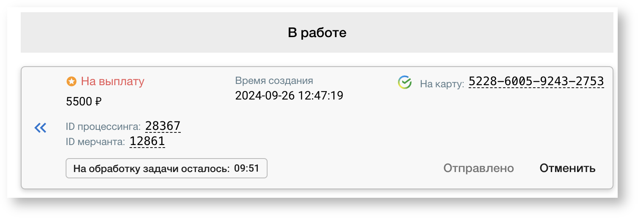Click the payout amount 5500 ₽
638x218 pixels.
80,102
